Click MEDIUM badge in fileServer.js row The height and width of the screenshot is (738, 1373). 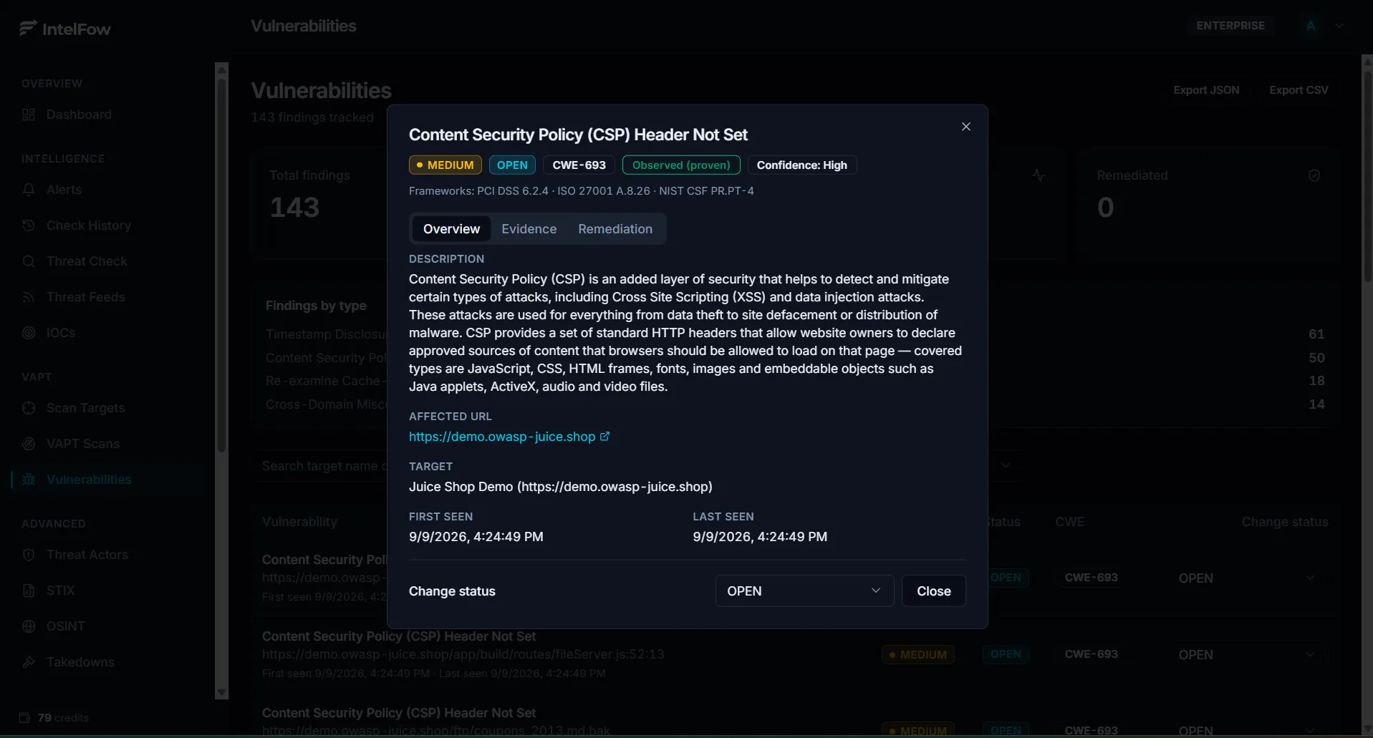pos(917,654)
